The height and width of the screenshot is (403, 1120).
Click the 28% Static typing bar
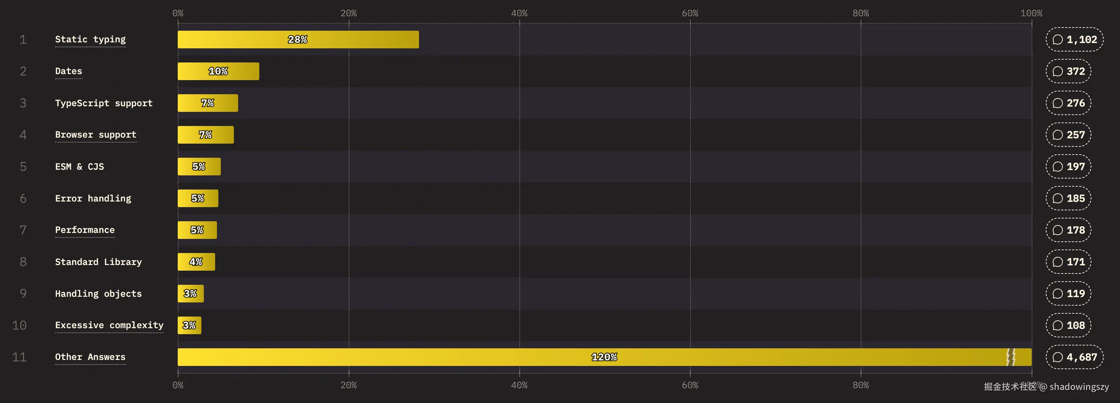pyautogui.click(x=298, y=40)
